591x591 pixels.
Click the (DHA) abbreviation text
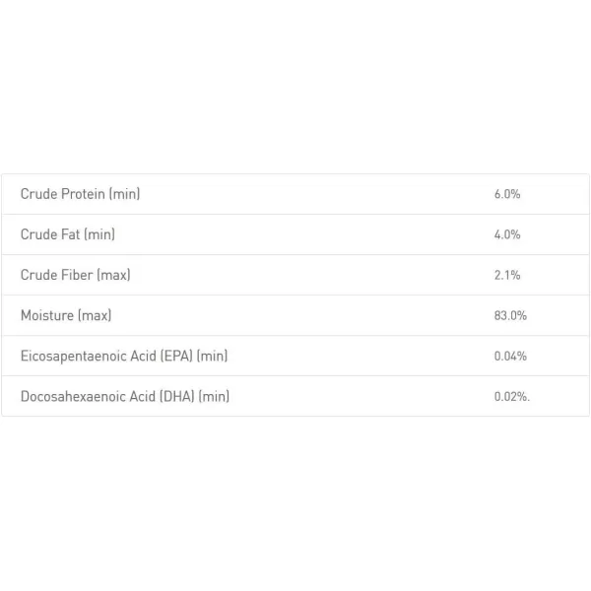point(177,396)
